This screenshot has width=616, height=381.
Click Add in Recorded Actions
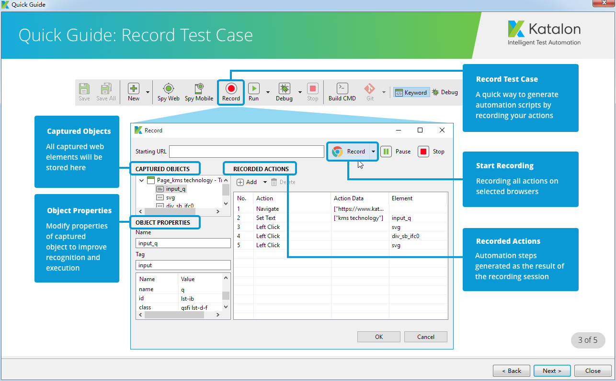click(247, 182)
